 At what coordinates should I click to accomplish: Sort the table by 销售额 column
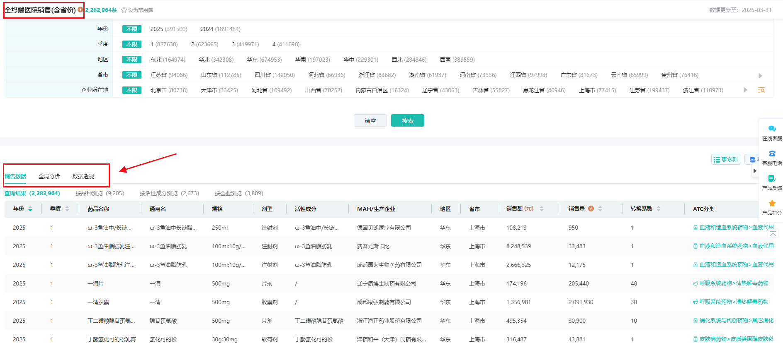(541, 209)
